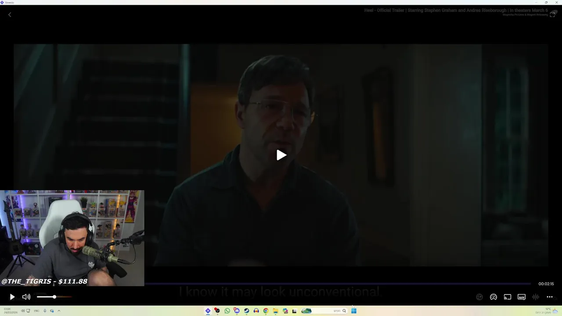This screenshot has height=316, width=562.
Task: Open the playback speed gauge menu
Action: (494, 297)
